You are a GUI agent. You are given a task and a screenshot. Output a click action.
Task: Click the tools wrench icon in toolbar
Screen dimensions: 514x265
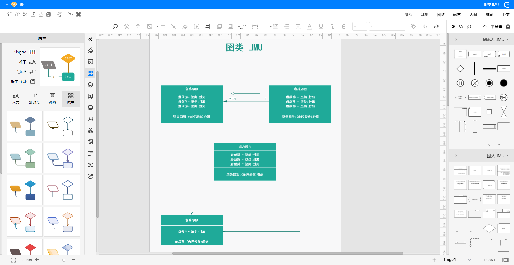pyautogui.click(x=127, y=26)
